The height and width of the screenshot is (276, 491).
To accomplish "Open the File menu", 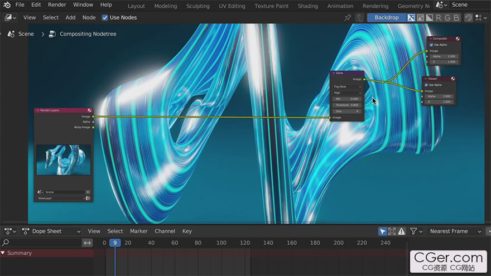I will tap(20, 4).
